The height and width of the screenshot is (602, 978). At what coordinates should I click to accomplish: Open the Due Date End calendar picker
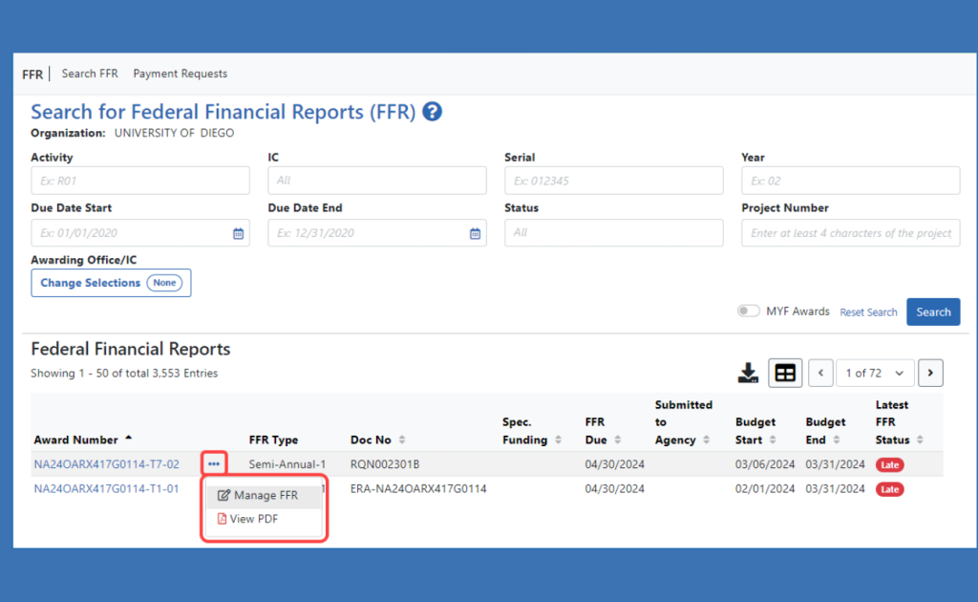coord(476,233)
